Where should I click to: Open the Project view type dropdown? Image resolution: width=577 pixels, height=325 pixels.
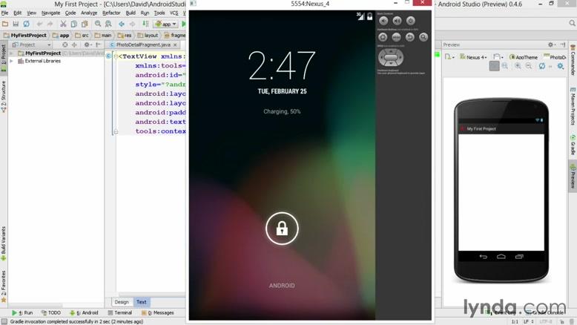31,45
